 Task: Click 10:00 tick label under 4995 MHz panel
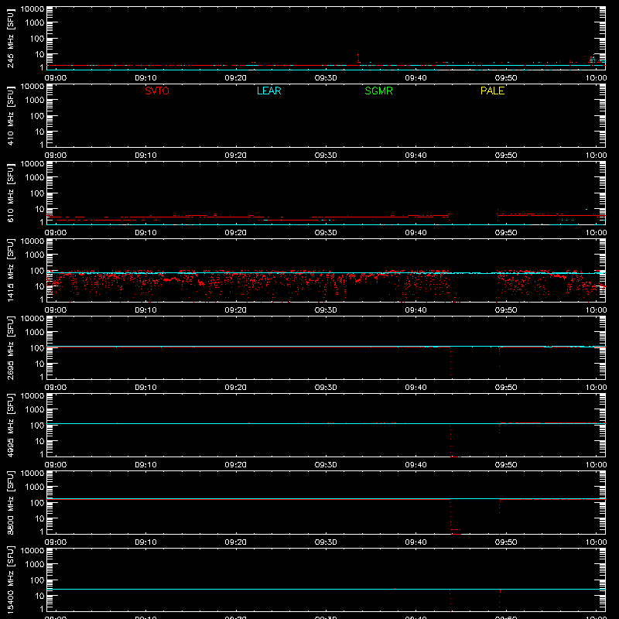click(x=596, y=465)
